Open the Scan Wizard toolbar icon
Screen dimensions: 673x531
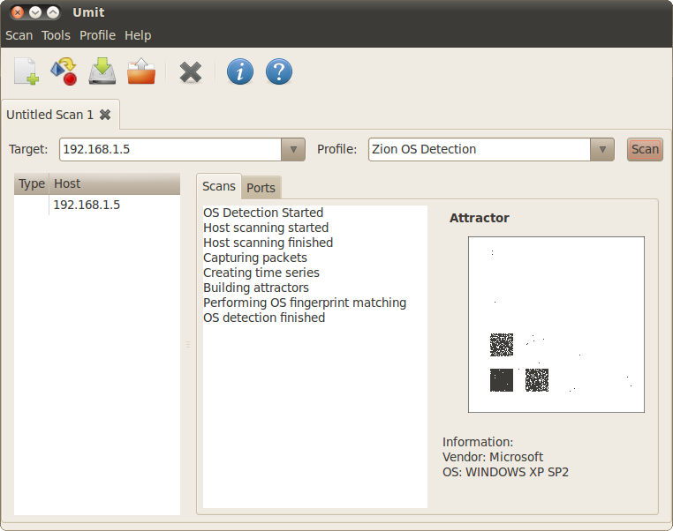[64, 71]
